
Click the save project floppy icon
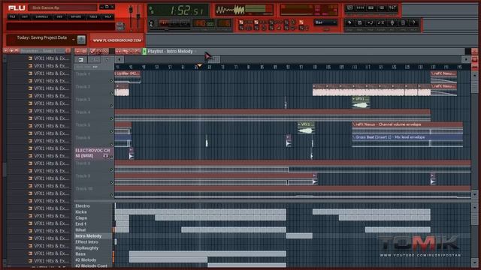click(x=360, y=22)
